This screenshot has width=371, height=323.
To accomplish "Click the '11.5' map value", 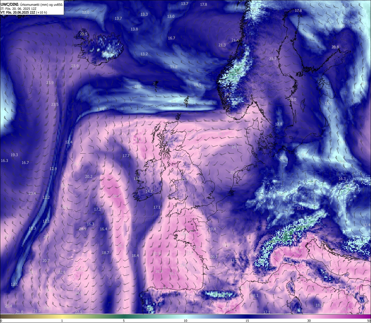I will [197, 85].
